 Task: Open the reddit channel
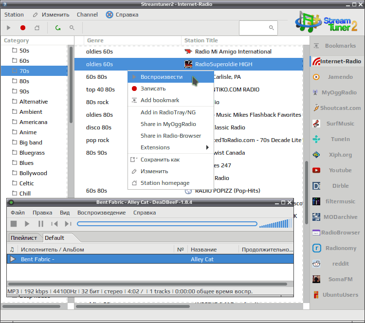337,264
